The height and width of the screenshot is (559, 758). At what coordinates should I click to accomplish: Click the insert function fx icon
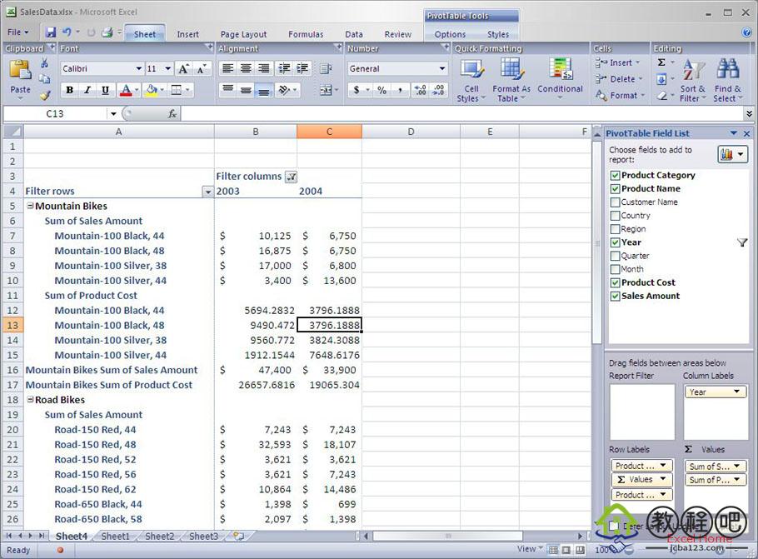[x=172, y=113]
